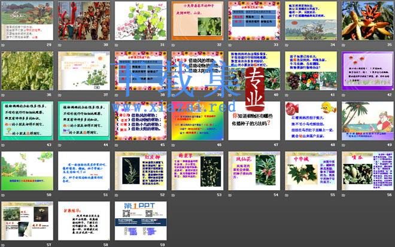The image size is (395, 247).
Task: Select slide 38 blue table thumbnail
Action: 141,71
